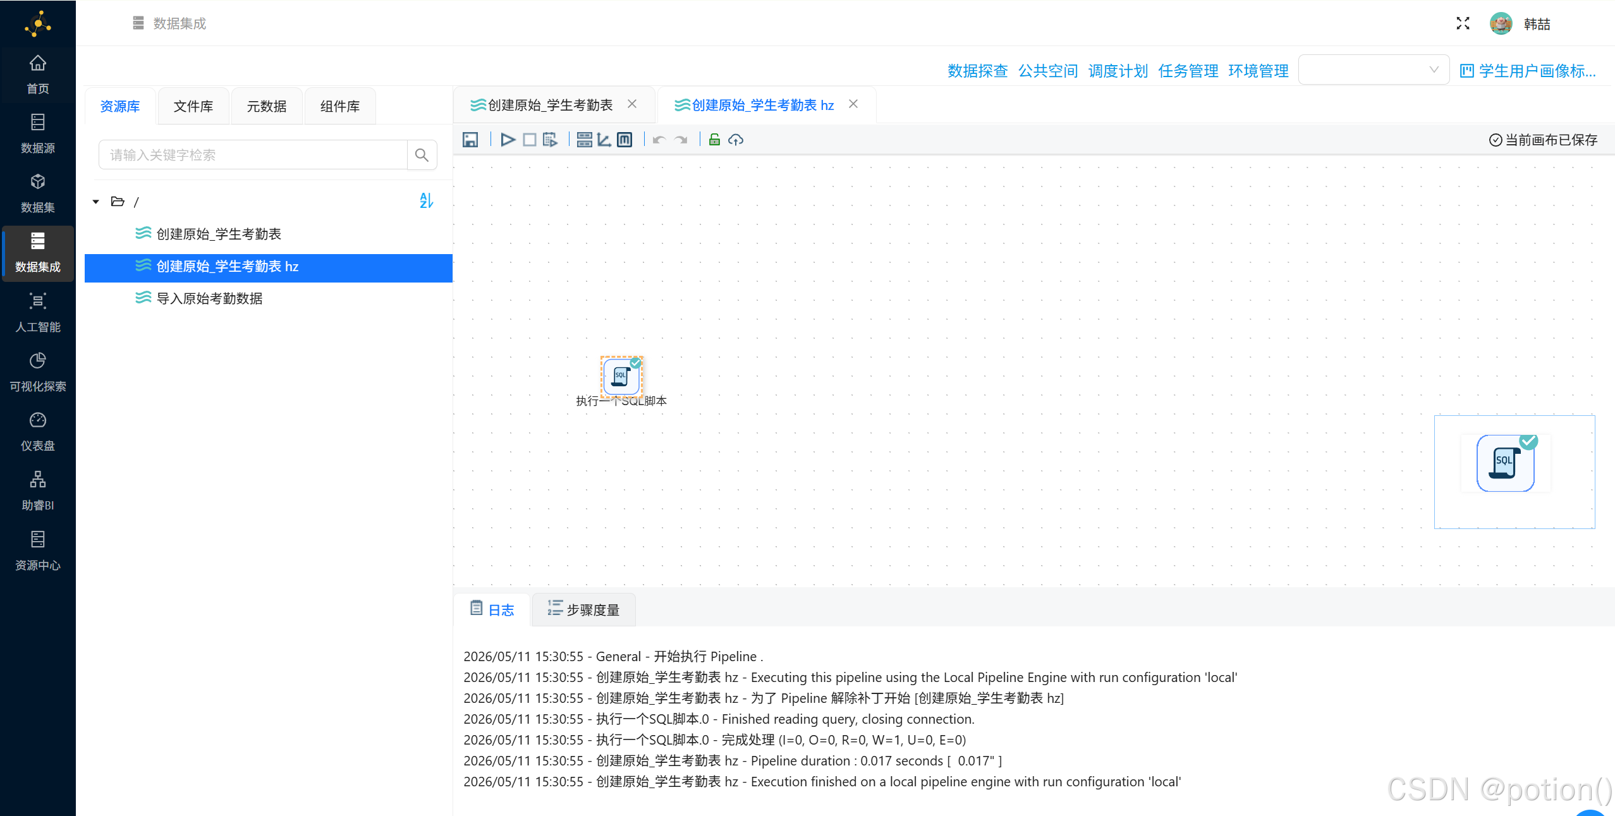Open the 任务管理 link
The image size is (1615, 816).
(x=1188, y=71)
